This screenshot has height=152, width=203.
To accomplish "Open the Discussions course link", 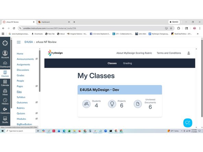I will (x=23, y=70).
